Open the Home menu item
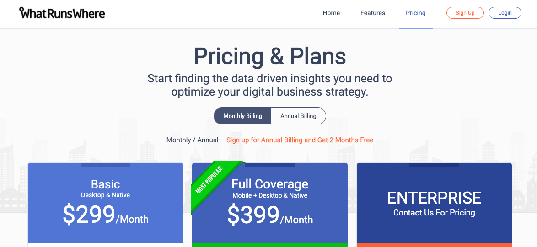This screenshot has height=247, width=537. click(331, 13)
